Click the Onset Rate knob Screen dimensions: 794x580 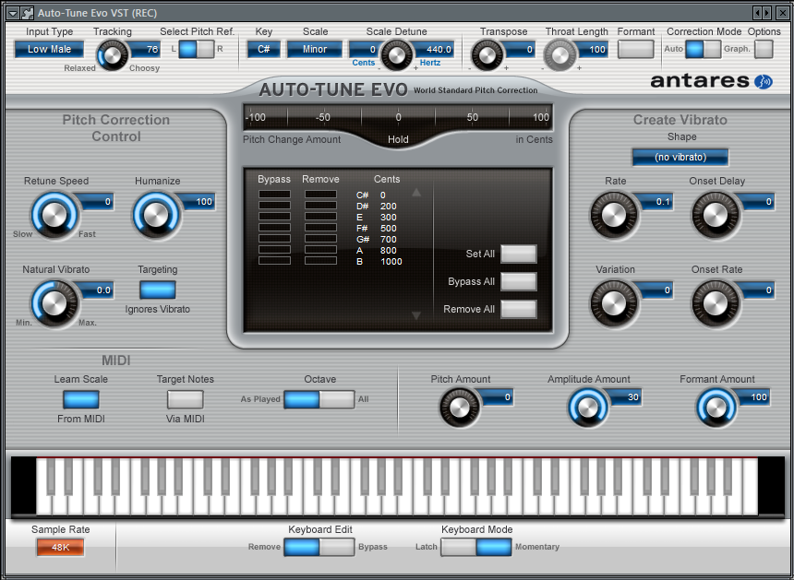coord(716,304)
